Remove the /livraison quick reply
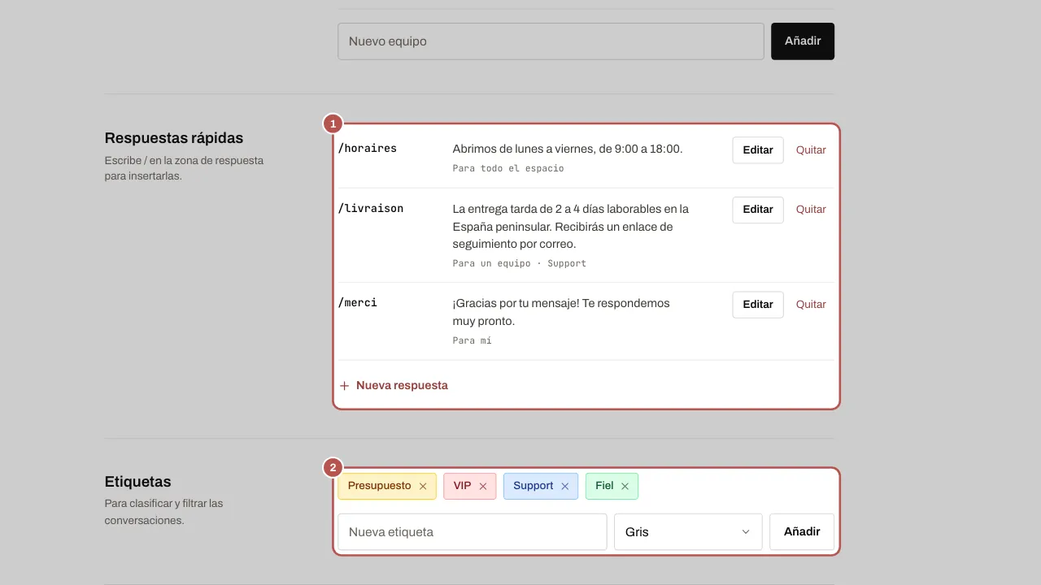 pos(811,210)
